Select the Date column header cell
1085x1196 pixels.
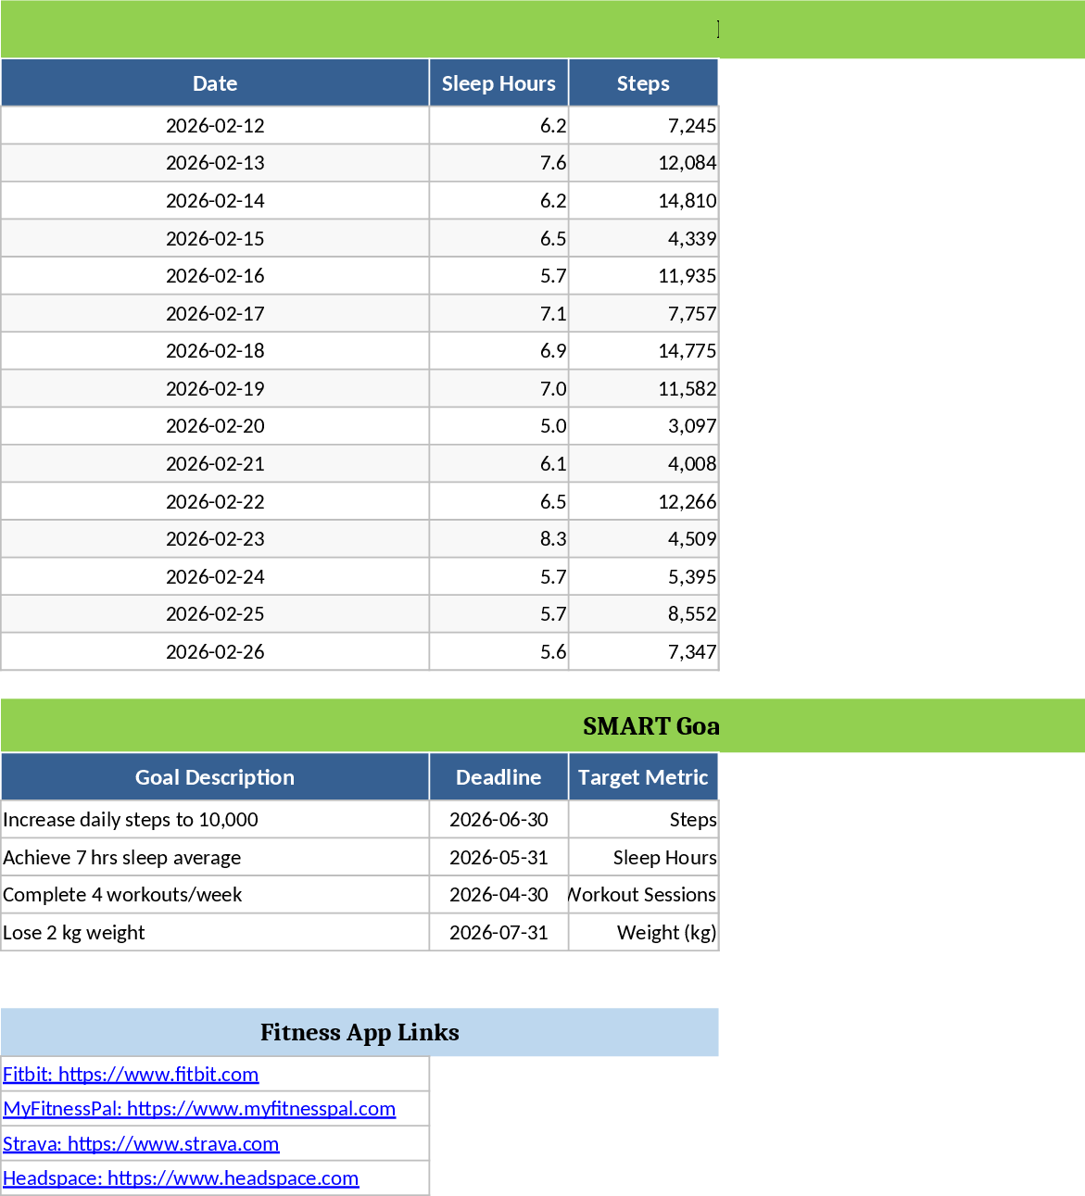(215, 83)
